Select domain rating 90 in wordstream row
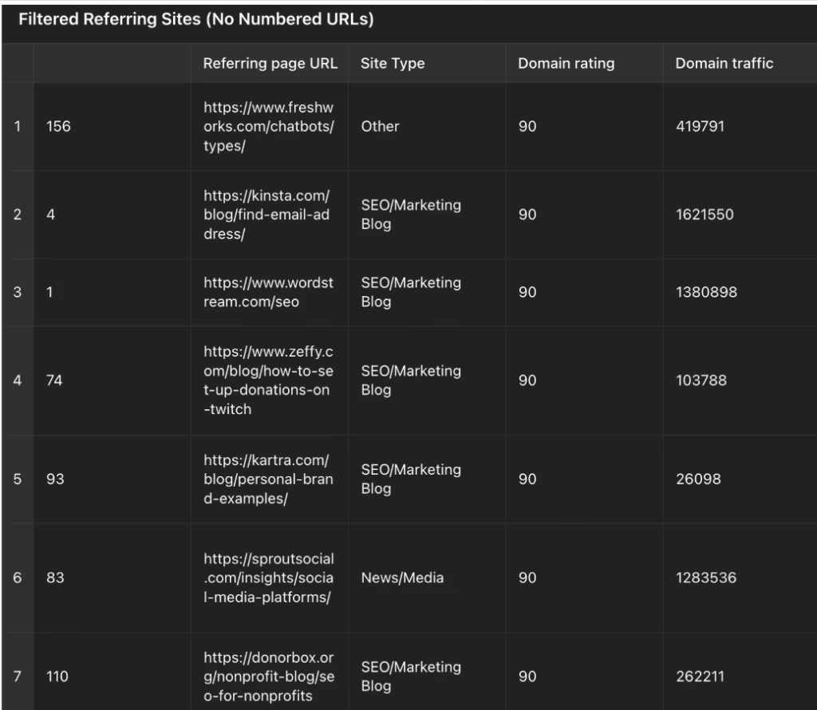Image resolution: width=817 pixels, height=710 pixels. [x=527, y=292]
